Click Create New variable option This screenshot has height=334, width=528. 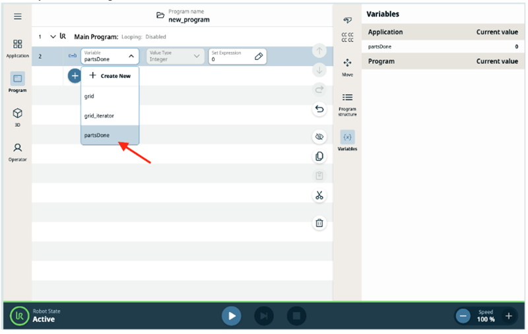pyautogui.click(x=110, y=76)
